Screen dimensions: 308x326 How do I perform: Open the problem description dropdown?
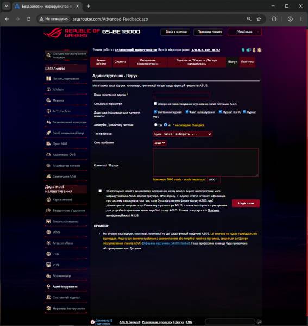click(159, 143)
